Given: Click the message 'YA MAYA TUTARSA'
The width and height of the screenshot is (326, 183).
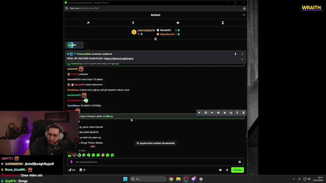Looking at the screenshot, I should tap(91, 106).
